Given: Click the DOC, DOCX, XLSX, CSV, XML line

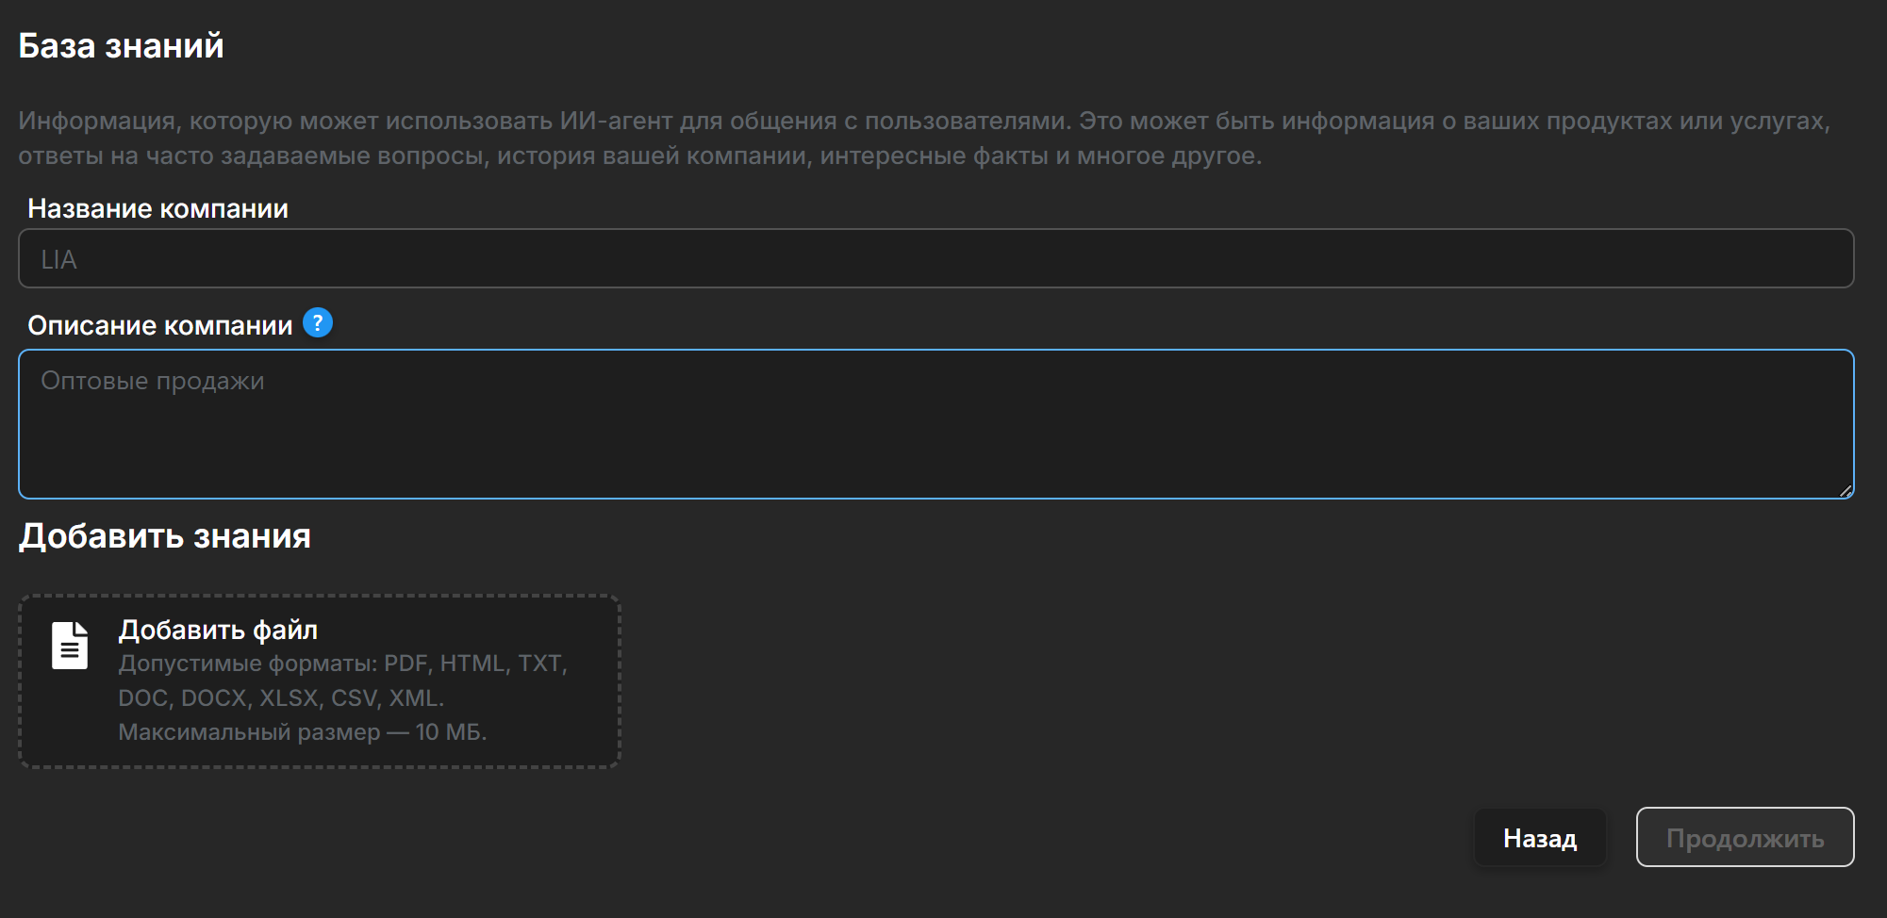Looking at the screenshot, I should [280, 698].
